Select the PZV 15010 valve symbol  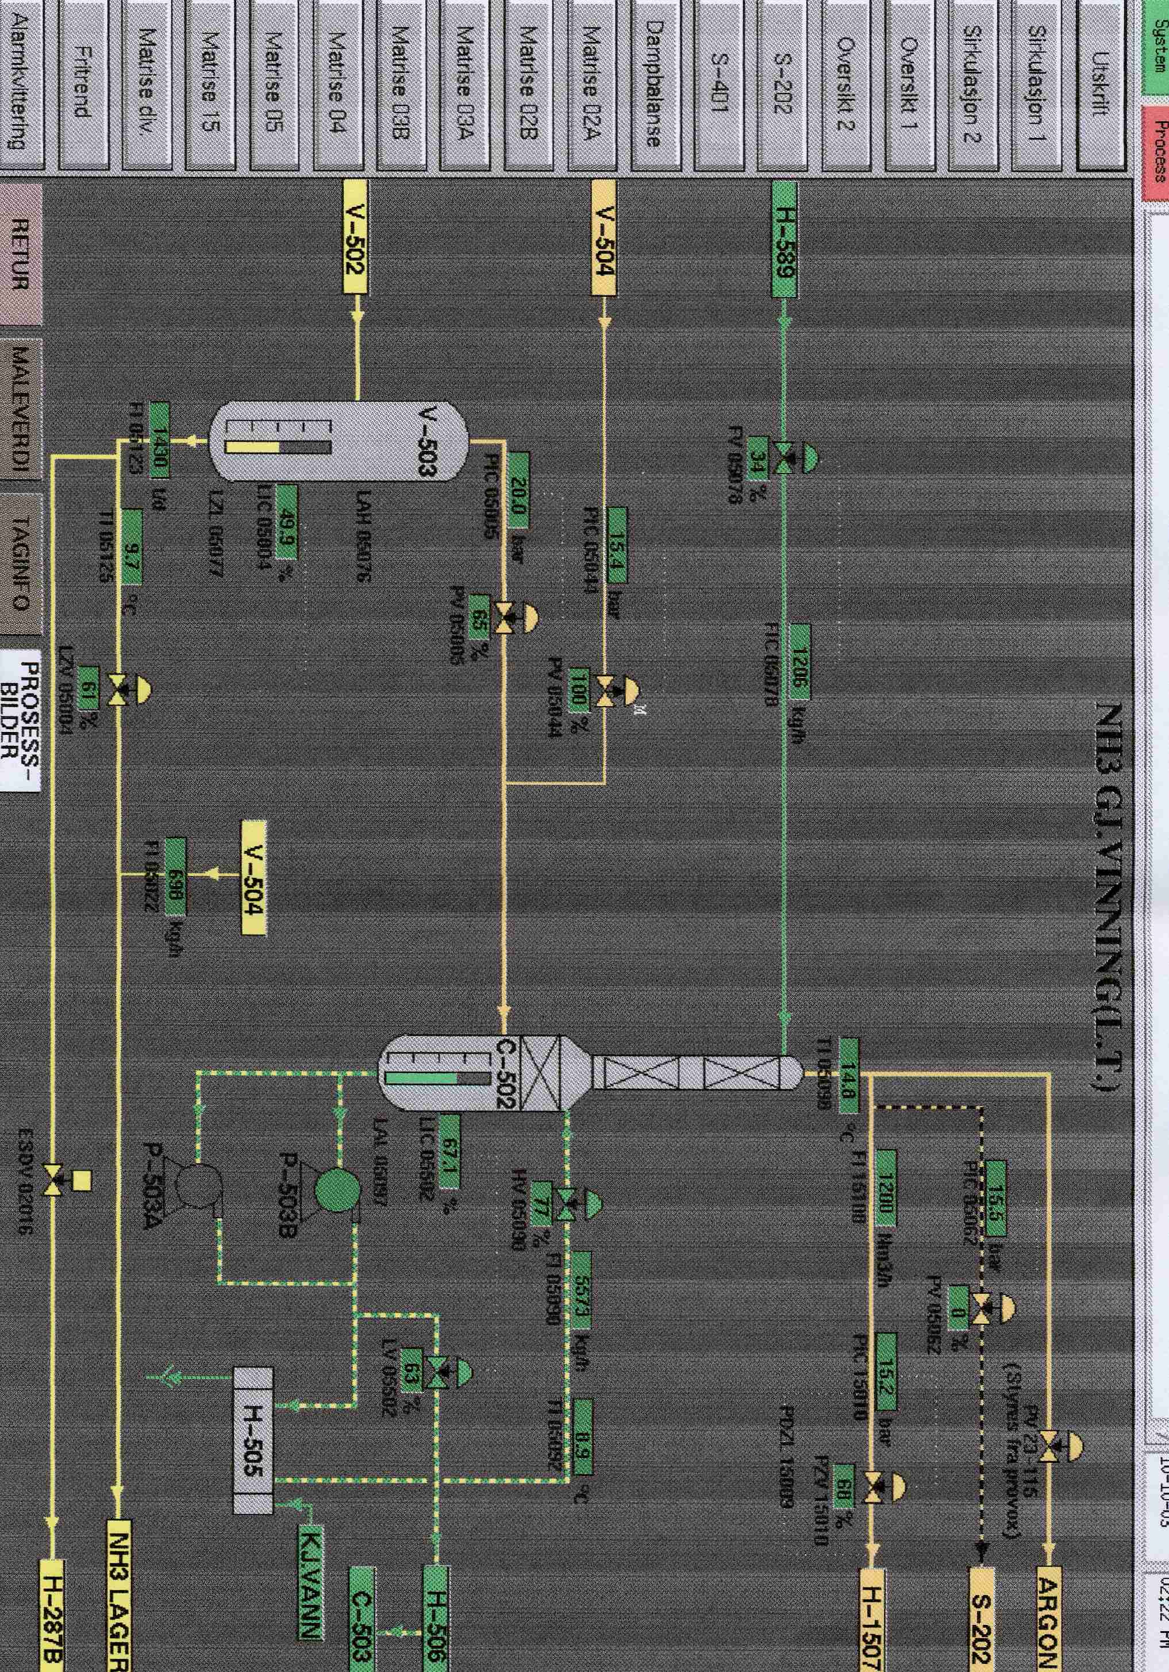pos(884,1487)
